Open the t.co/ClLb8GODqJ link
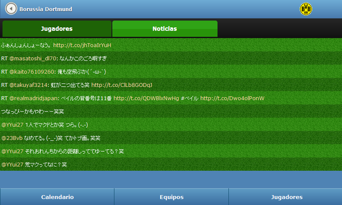Image resolution: width=342 pixels, height=205 pixels. tap(122, 85)
